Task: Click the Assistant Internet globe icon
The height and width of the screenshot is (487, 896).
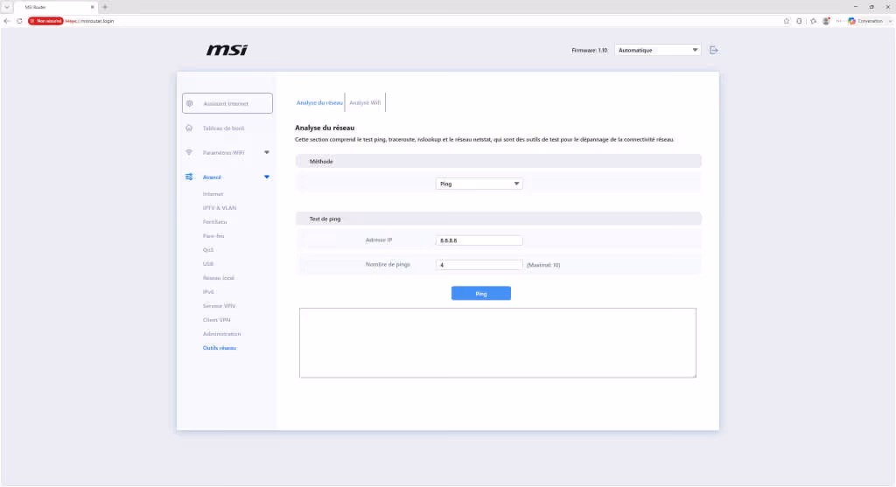Action: tap(190, 103)
